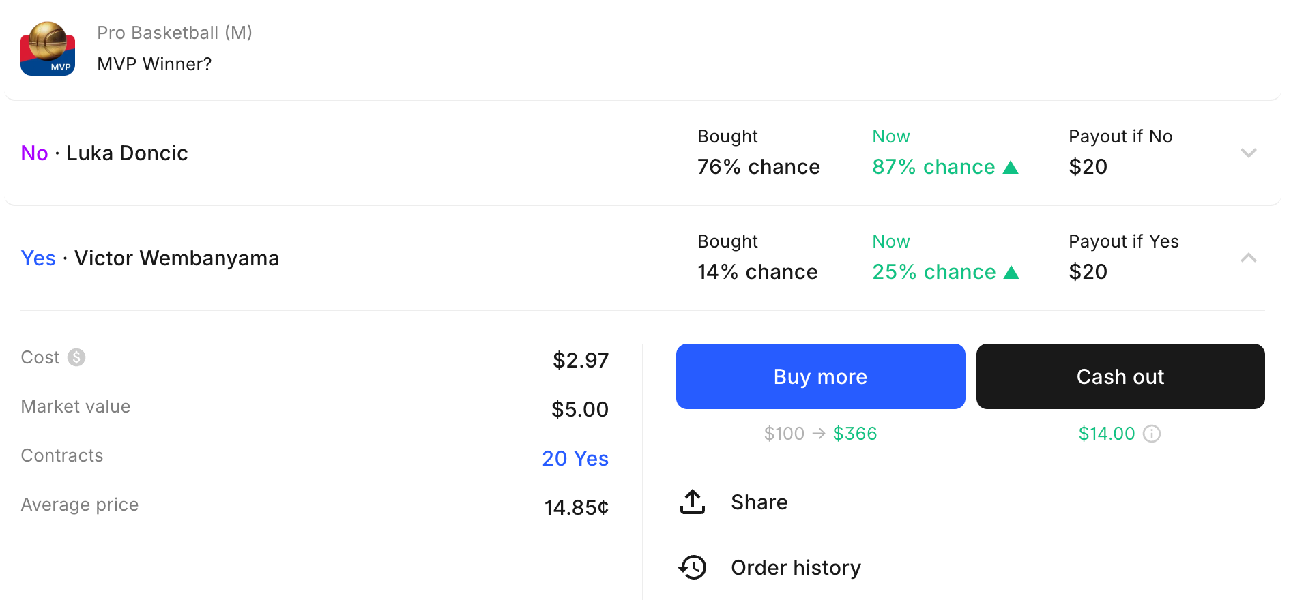Open the Share option
The width and height of the screenshot is (1291, 615).
[x=759, y=502]
